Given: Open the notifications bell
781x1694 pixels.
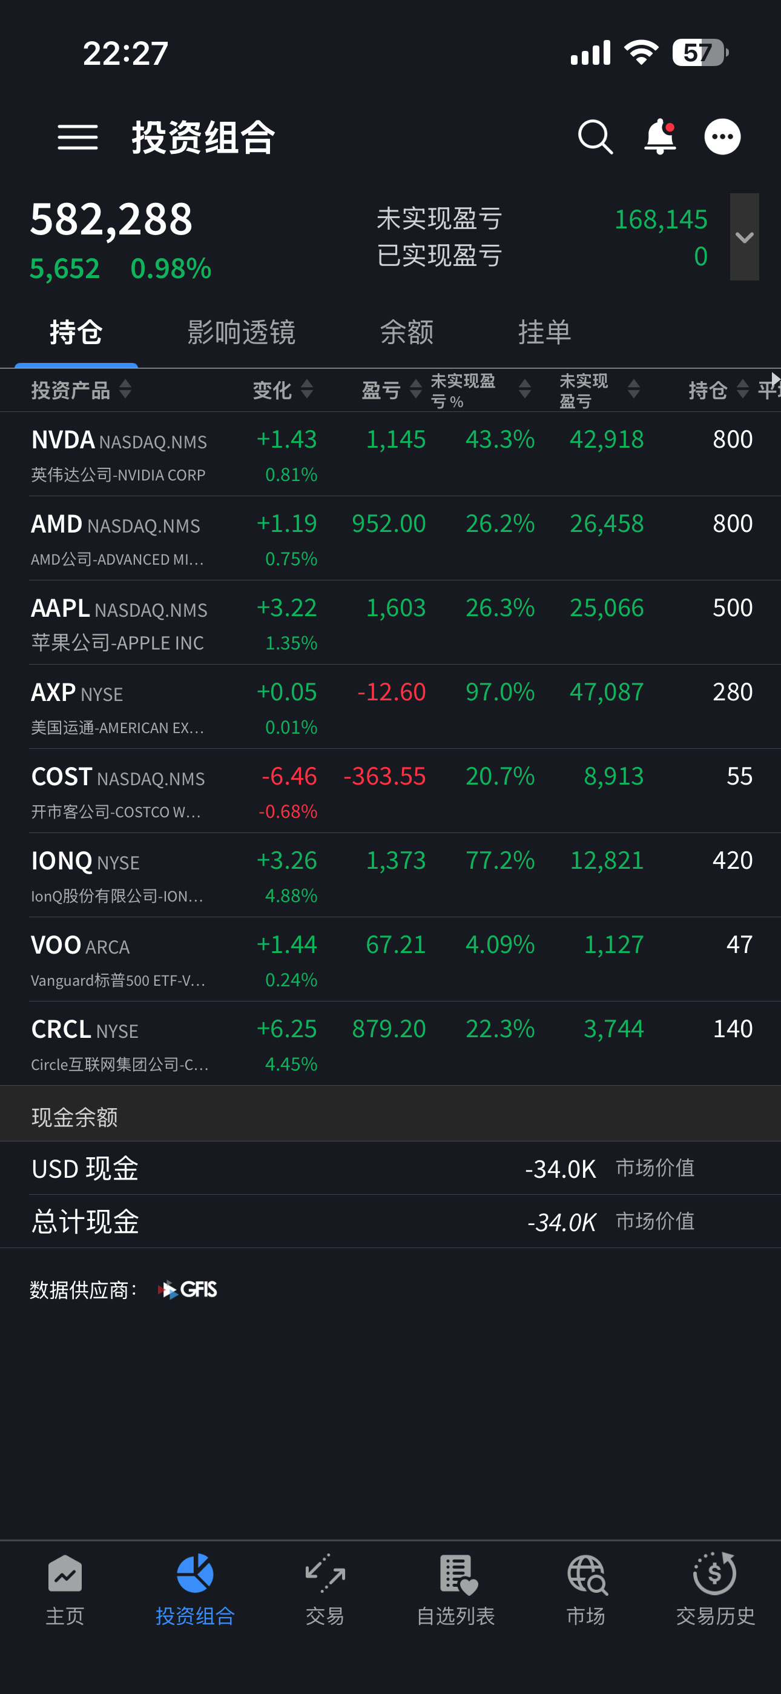Looking at the screenshot, I should point(659,137).
